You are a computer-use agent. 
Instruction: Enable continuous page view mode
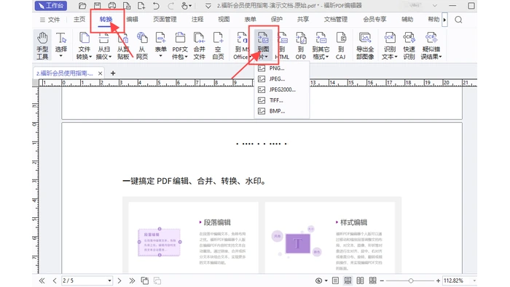tap(348, 281)
